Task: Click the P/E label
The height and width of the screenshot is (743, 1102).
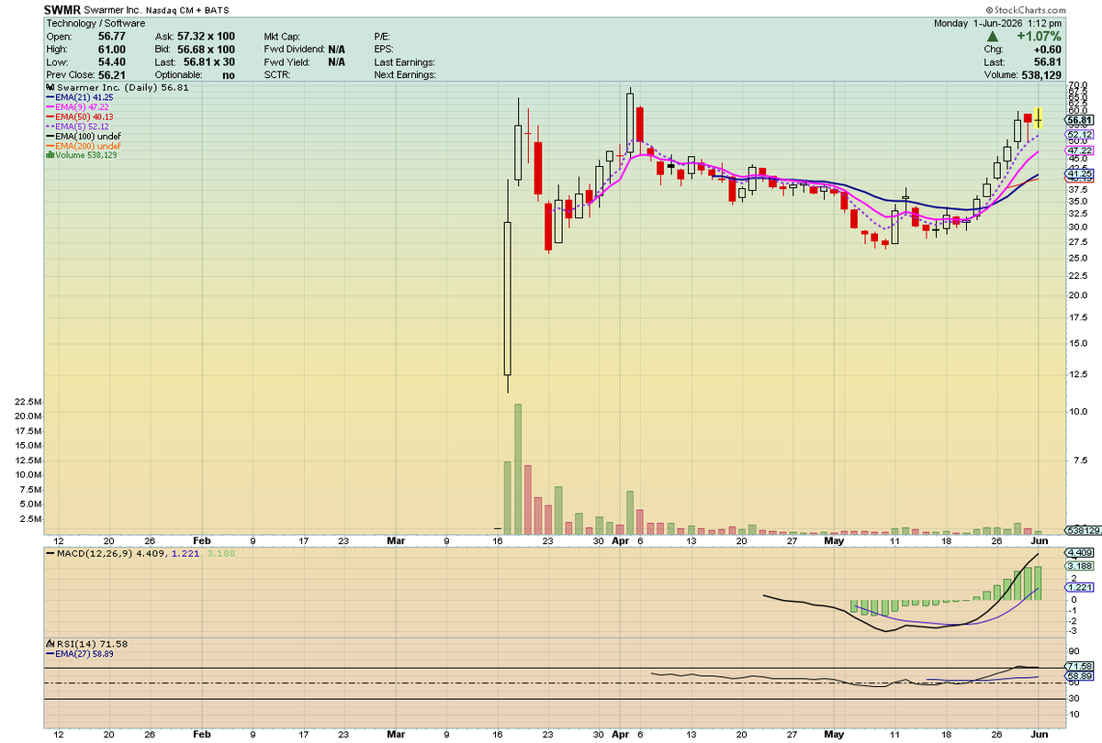Action: click(x=383, y=35)
